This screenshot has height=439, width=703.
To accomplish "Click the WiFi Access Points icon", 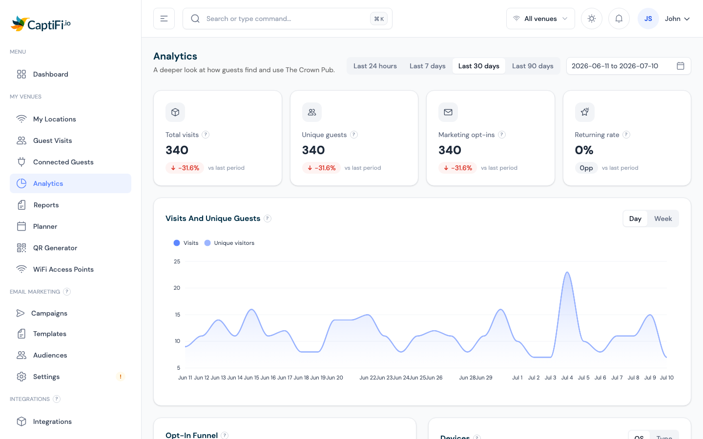I will click(x=21, y=269).
